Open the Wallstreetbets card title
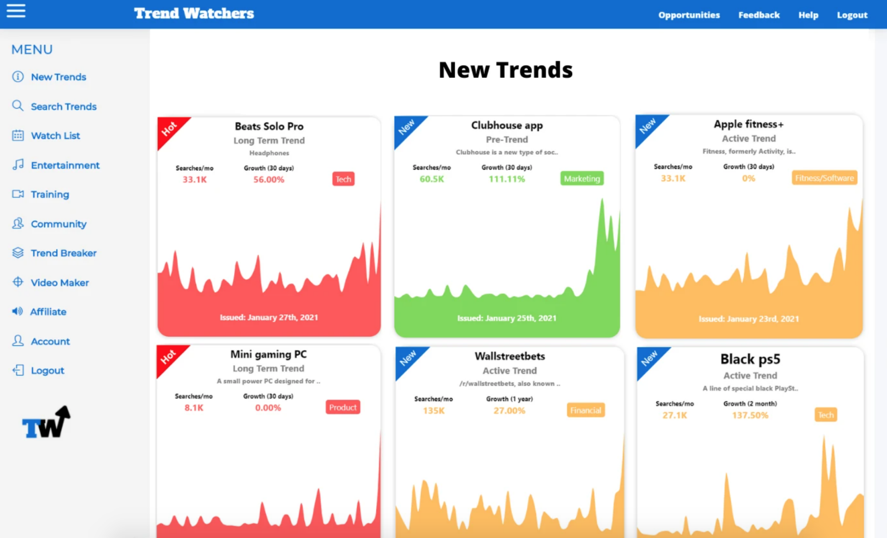 (x=510, y=356)
